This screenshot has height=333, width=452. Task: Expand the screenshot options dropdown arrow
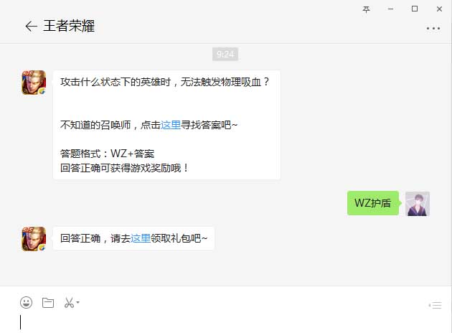[77, 302]
